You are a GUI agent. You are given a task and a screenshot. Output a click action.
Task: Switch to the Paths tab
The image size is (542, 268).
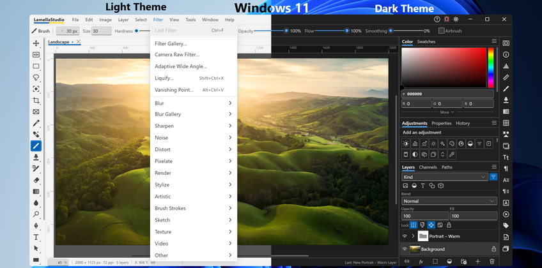tap(447, 167)
